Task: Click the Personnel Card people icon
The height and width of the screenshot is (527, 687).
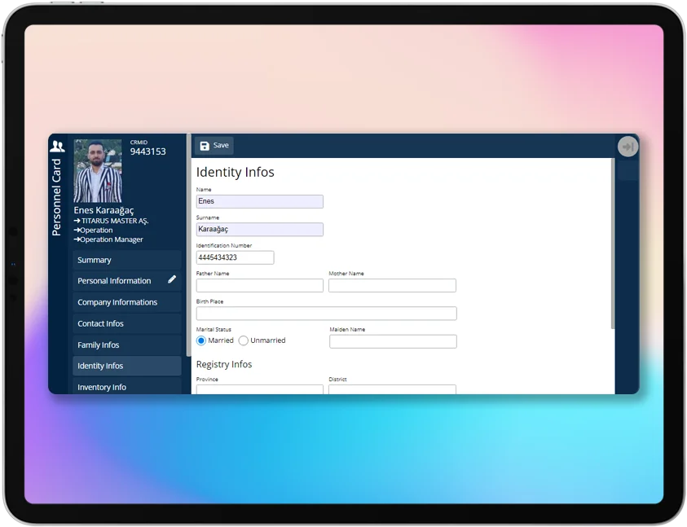Action: [57, 147]
